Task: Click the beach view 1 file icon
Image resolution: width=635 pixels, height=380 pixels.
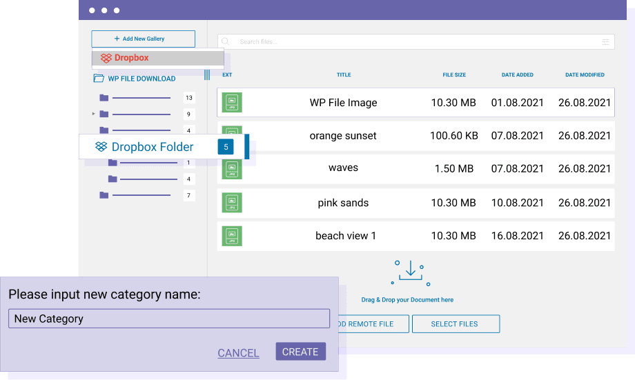Action: 232,236
